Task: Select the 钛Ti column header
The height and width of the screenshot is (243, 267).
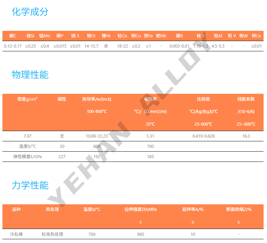Action: coord(200,36)
